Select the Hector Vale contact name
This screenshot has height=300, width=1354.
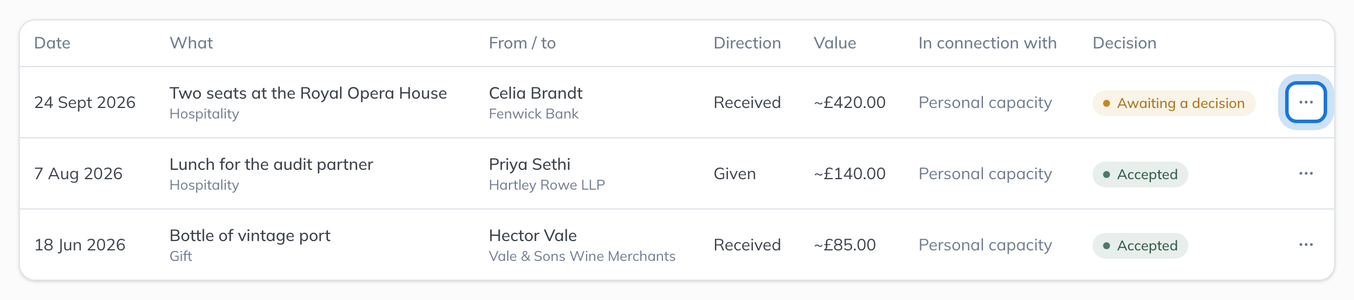(x=533, y=236)
